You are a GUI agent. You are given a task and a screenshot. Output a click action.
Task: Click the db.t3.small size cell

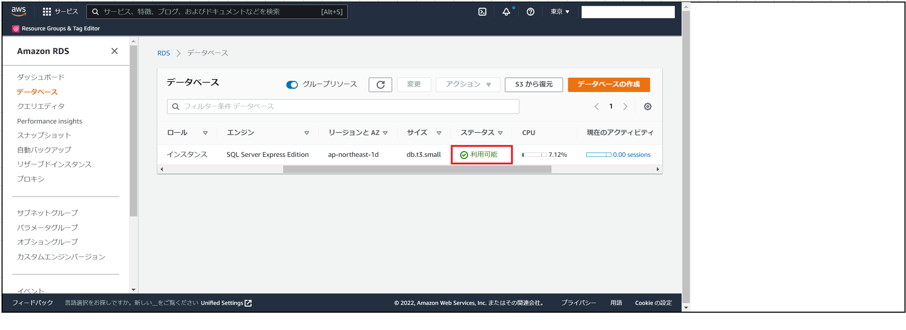424,155
